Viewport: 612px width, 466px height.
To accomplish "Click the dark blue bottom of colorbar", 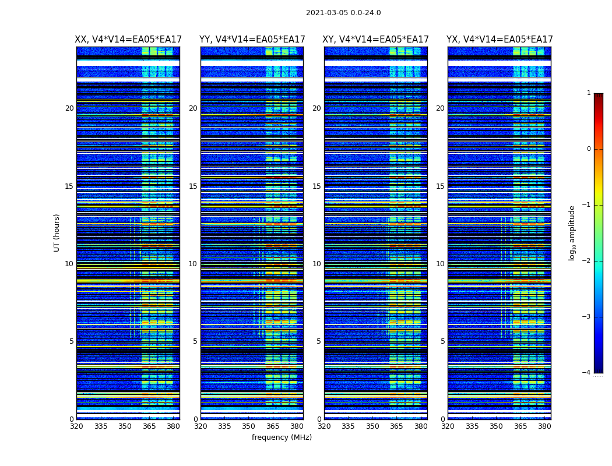I will pyautogui.click(x=599, y=370).
